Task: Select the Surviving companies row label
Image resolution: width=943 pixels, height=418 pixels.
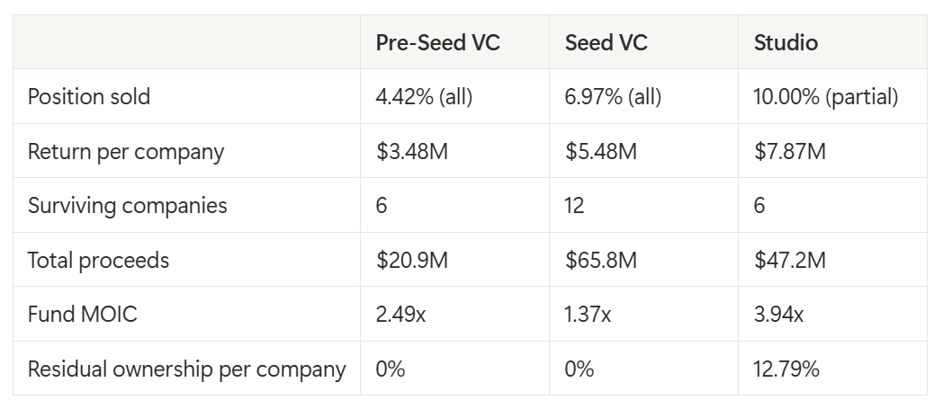Action: pos(128,205)
